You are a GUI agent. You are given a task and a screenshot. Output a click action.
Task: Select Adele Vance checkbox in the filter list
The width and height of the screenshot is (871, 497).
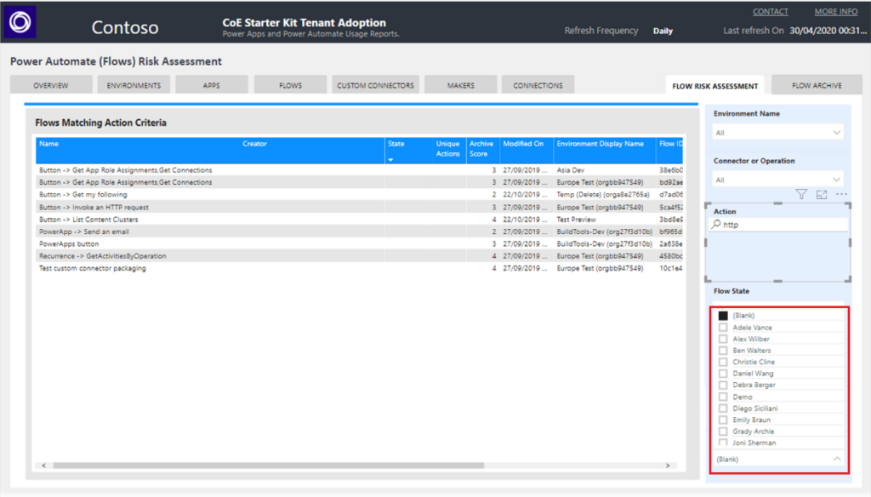coord(722,327)
